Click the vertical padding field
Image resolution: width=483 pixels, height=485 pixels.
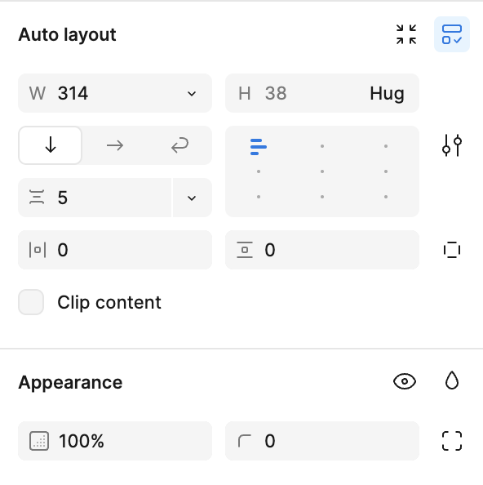[x=322, y=250]
